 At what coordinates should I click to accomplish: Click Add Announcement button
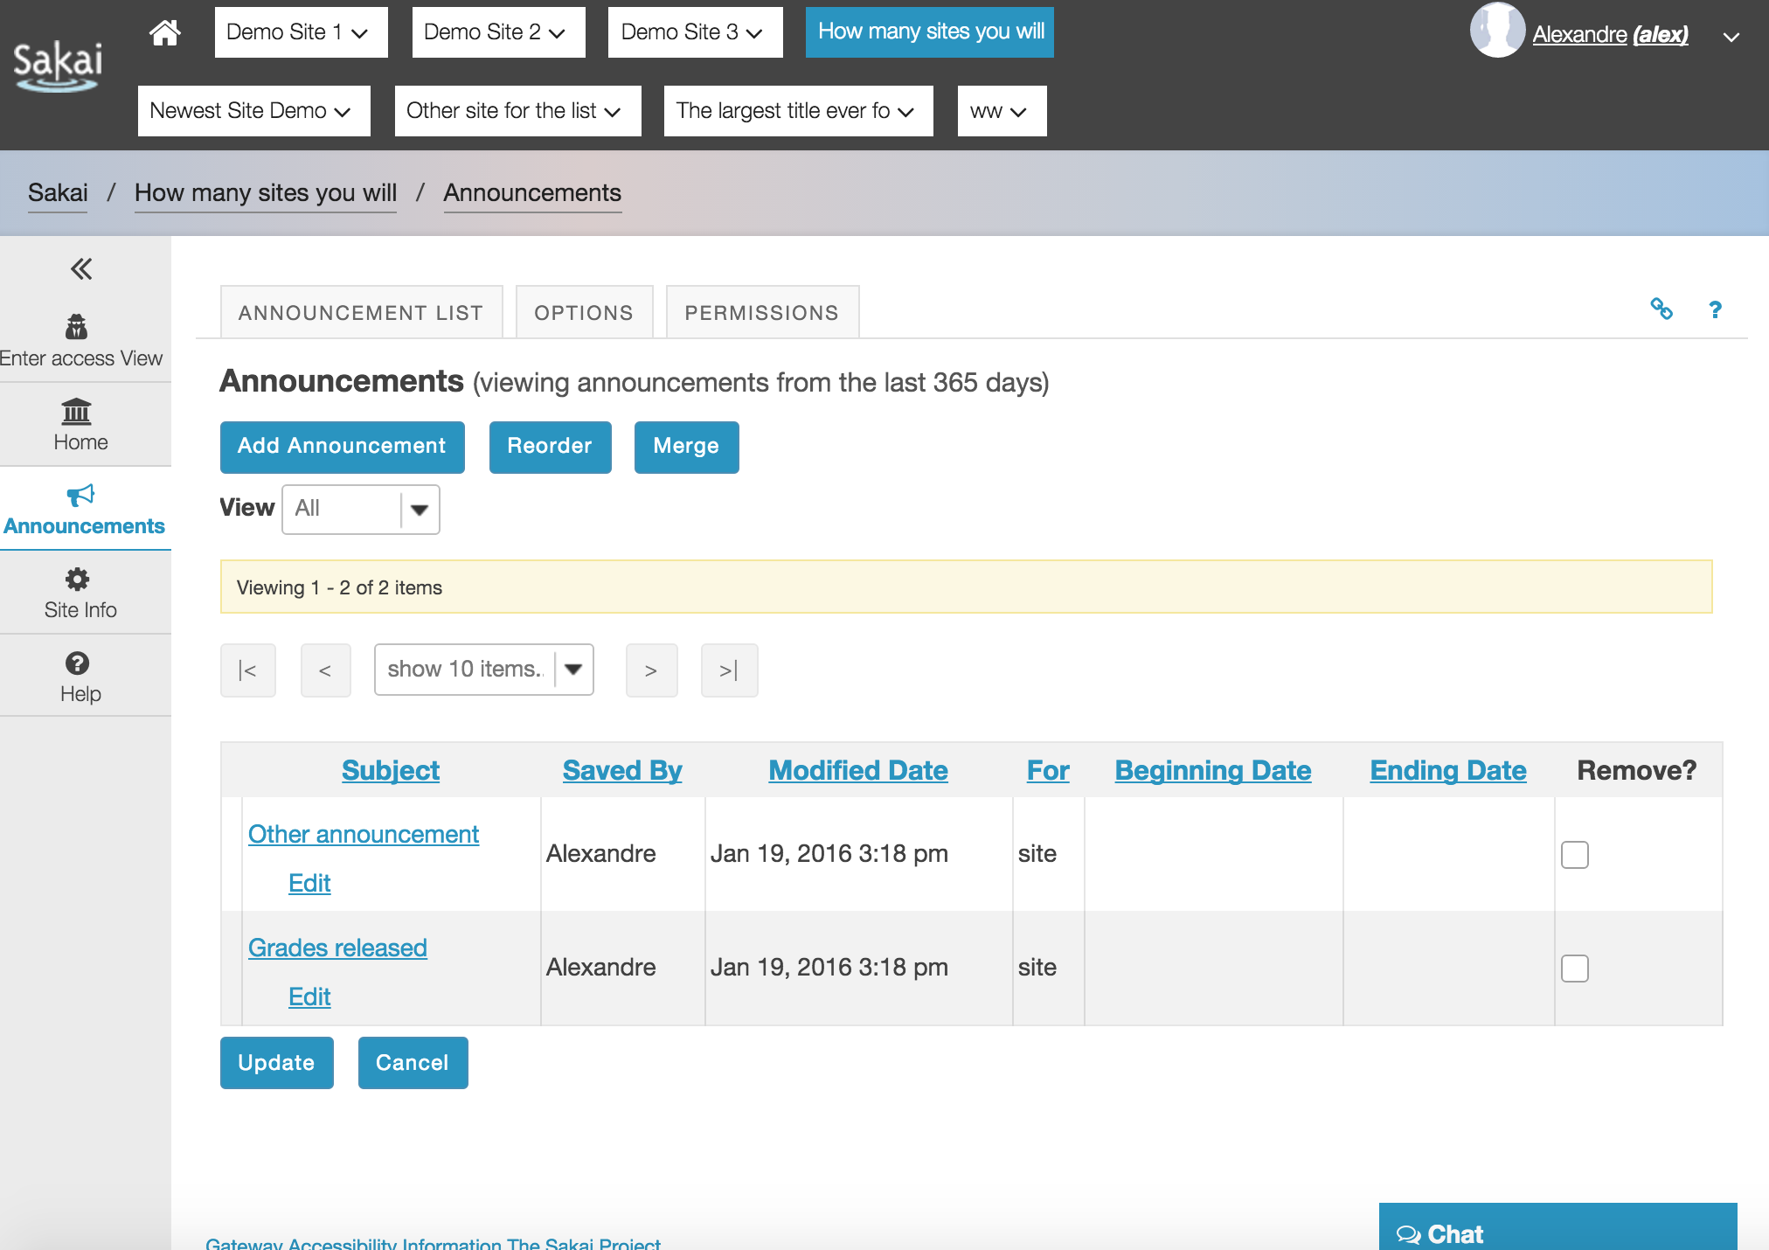(x=342, y=447)
